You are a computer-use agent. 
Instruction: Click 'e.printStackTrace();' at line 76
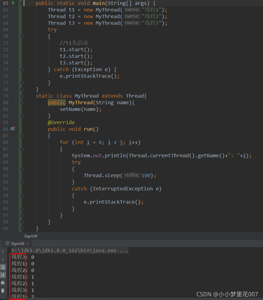pyautogui.click(x=90, y=76)
